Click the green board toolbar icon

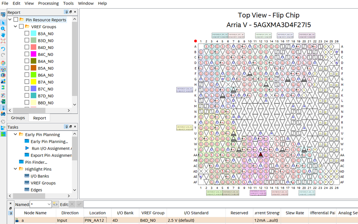pos(3,101)
